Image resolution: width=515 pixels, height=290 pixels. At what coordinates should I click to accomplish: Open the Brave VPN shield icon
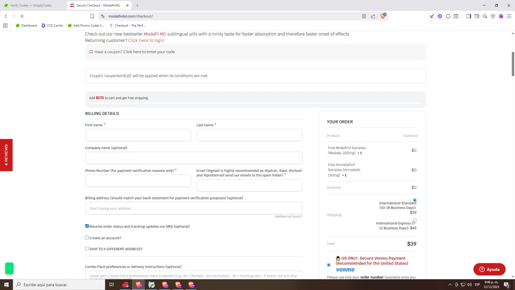coord(493,16)
